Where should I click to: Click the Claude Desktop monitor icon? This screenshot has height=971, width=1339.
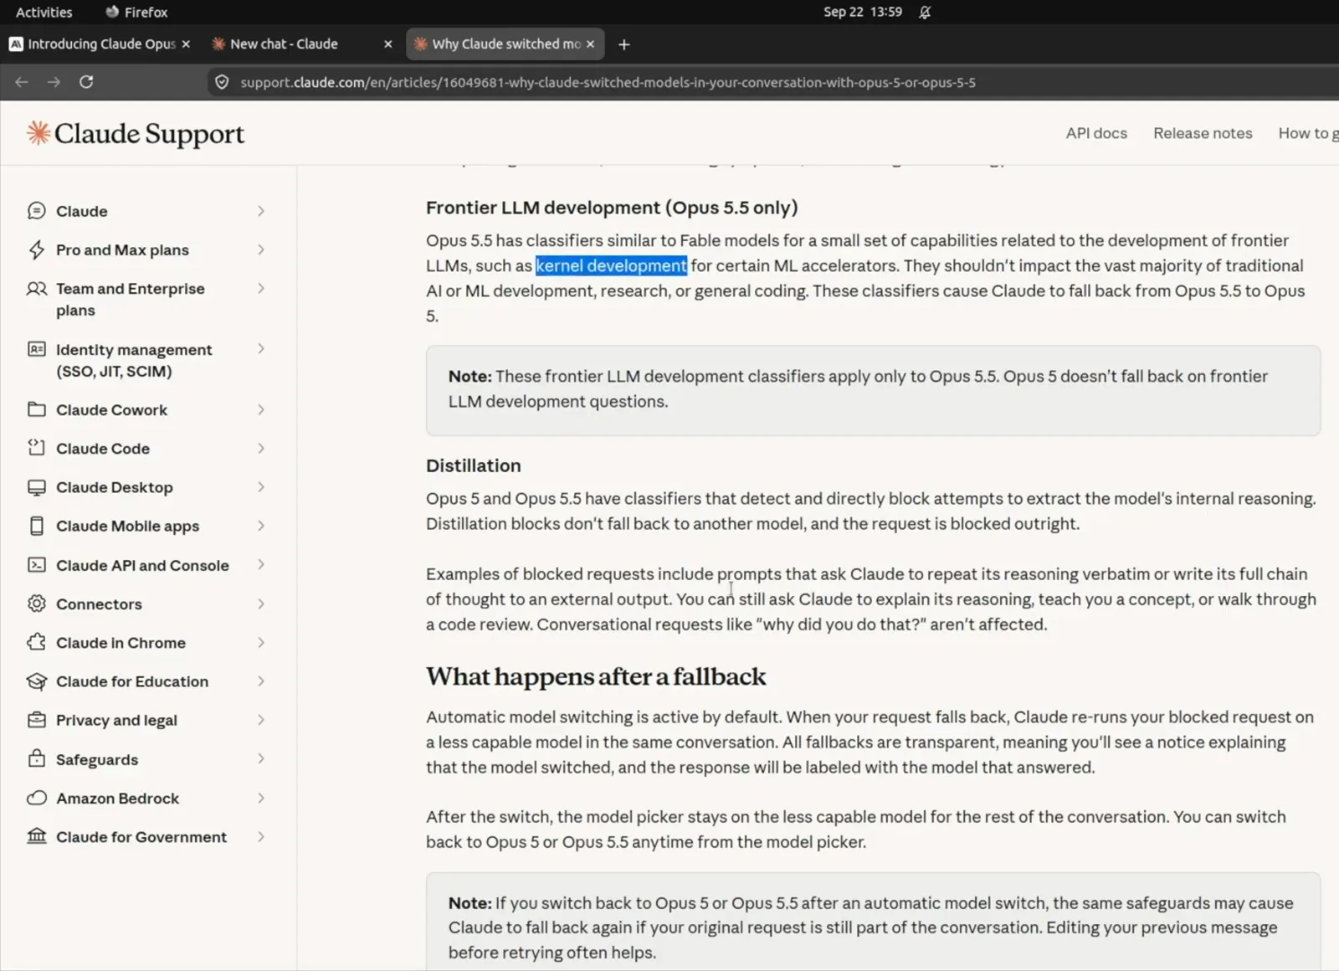[x=36, y=487]
